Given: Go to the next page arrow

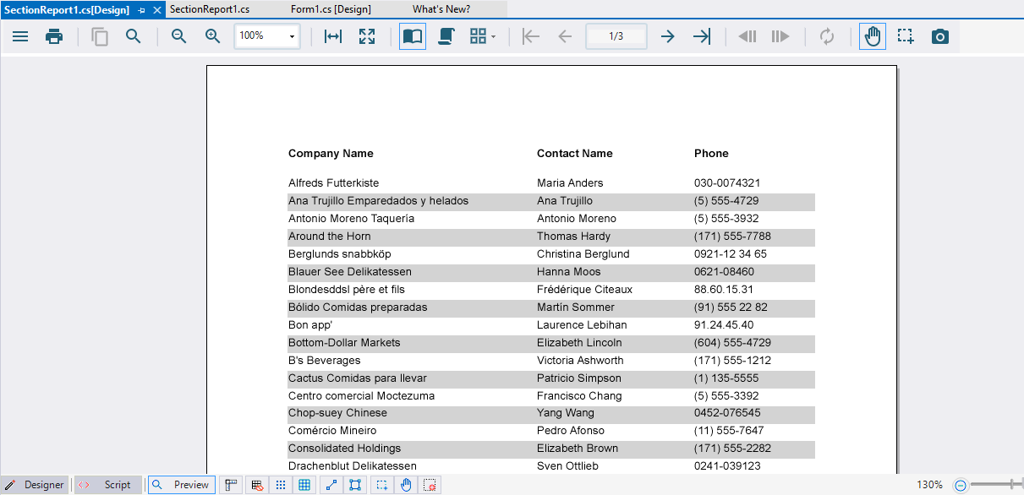Looking at the screenshot, I should click(x=667, y=36).
